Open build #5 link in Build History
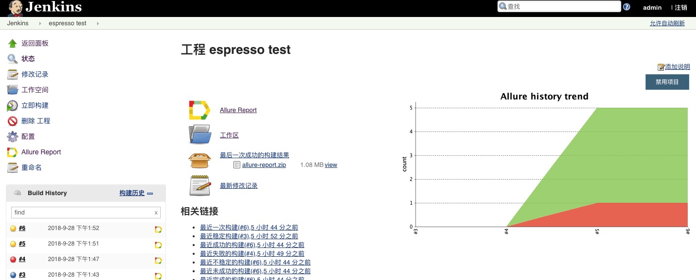 pyautogui.click(x=22, y=244)
